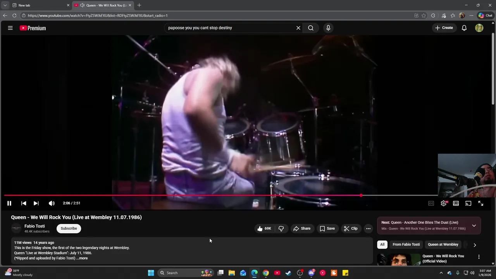Skip to next video
The image size is (496, 279).
click(36, 203)
